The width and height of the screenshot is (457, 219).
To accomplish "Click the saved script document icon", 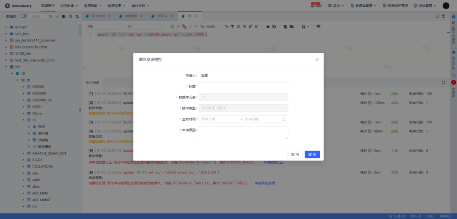I will (x=285, y=27).
